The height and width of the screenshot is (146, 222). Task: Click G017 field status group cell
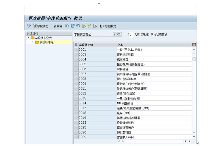click(98, 108)
